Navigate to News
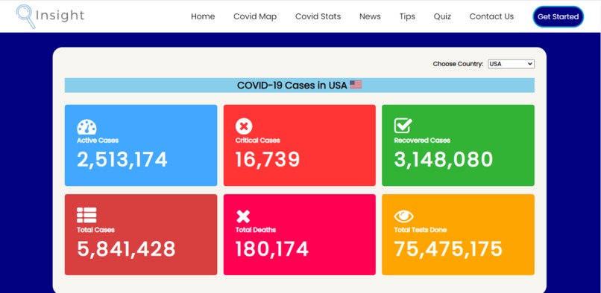This screenshot has width=601, height=293. point(370,16)
